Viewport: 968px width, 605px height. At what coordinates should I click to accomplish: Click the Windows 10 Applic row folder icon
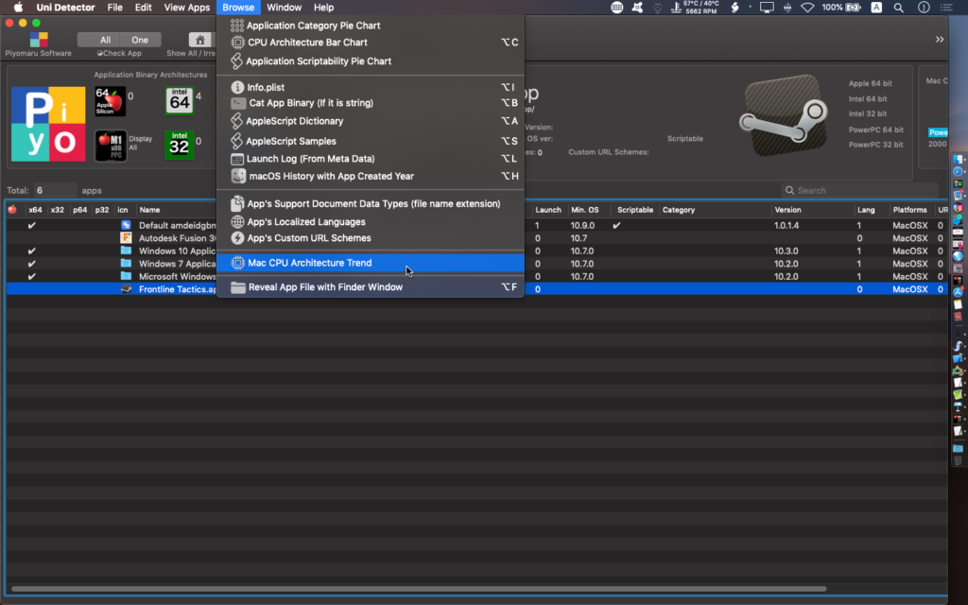(x=126, y=251)
